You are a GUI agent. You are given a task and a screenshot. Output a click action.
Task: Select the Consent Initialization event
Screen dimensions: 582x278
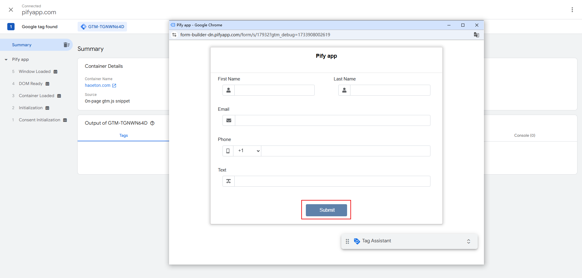[x=39, y=120]
